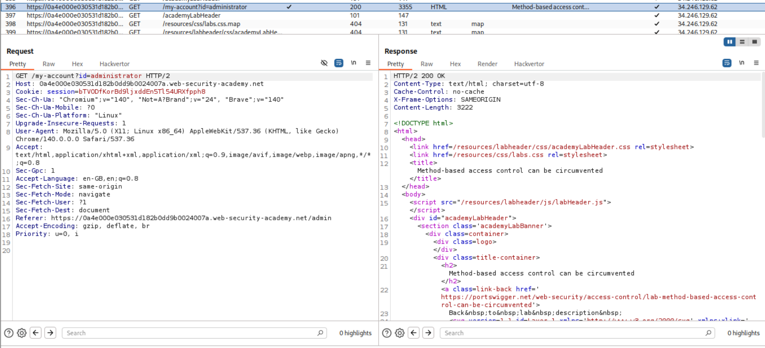This screenshot has width=765, height=348.
Task: Toggle hidden characters eye icon in Request
Action: (324, 63)
